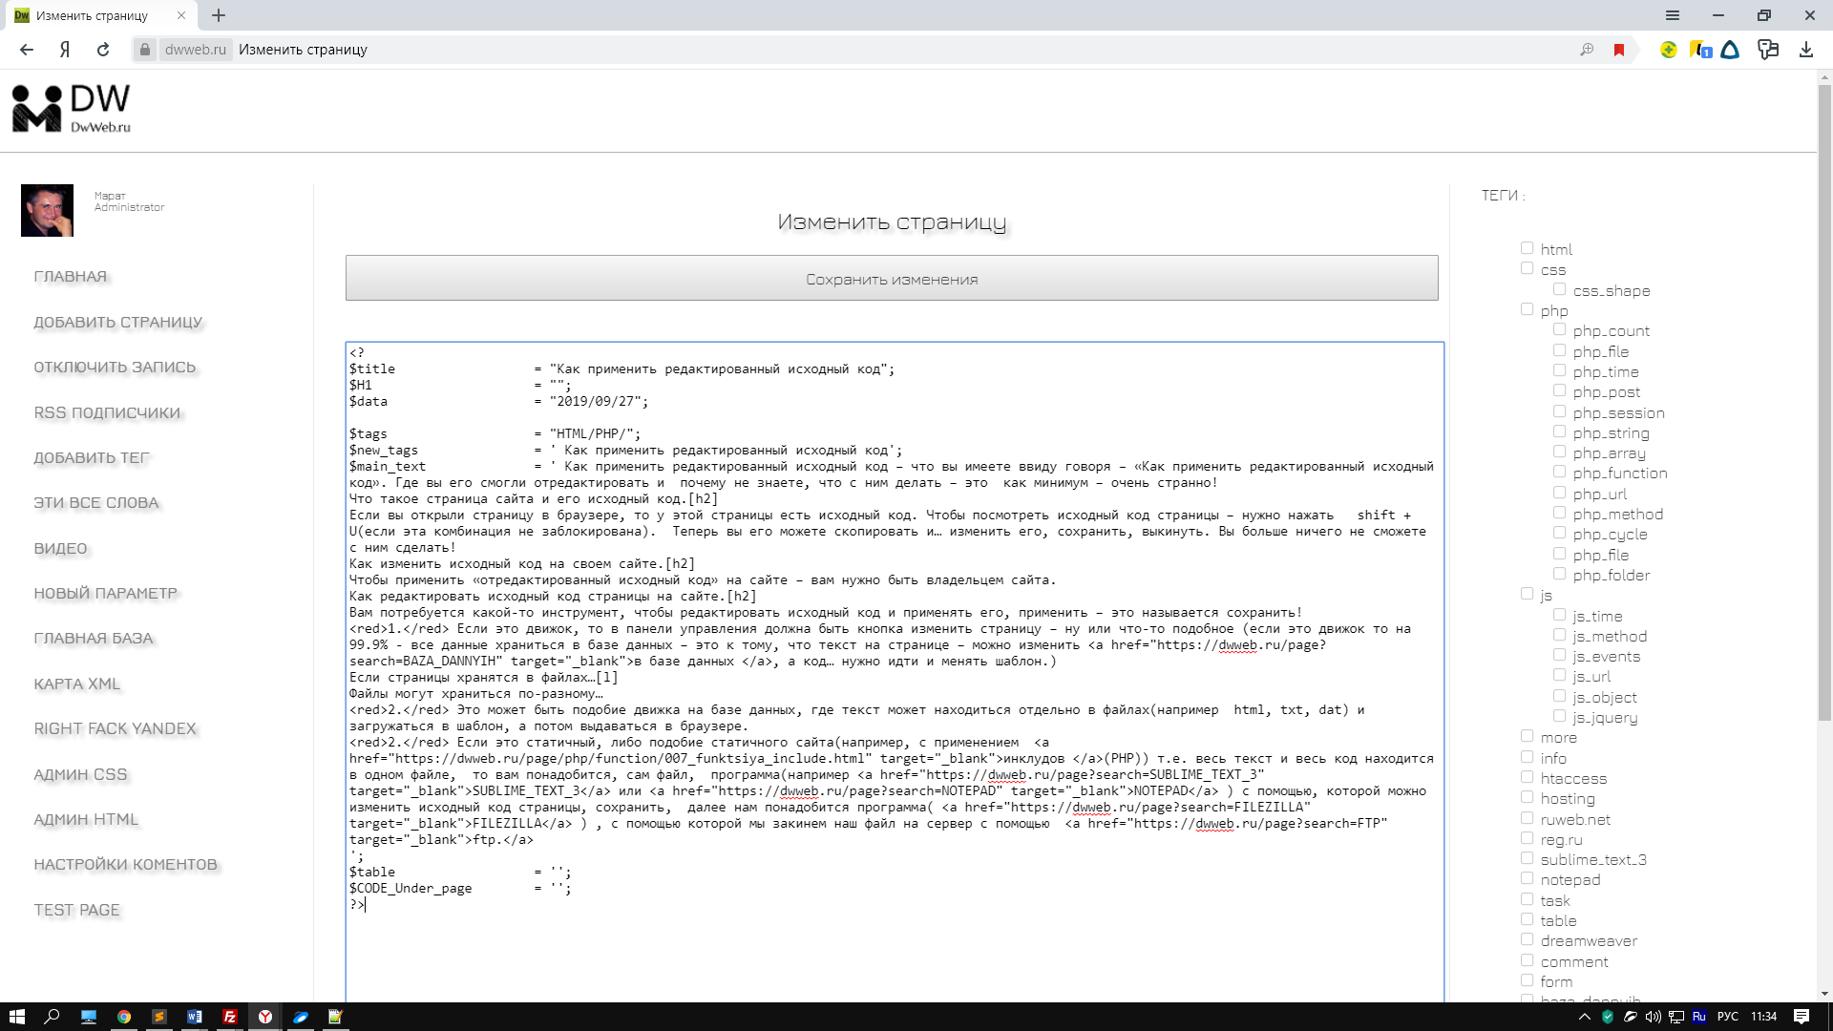Click the DW DwWeb.ru site logo
This screenshot has width=1833, height=1031.
[72, 109]
